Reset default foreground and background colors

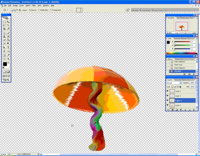click(3, 68)
